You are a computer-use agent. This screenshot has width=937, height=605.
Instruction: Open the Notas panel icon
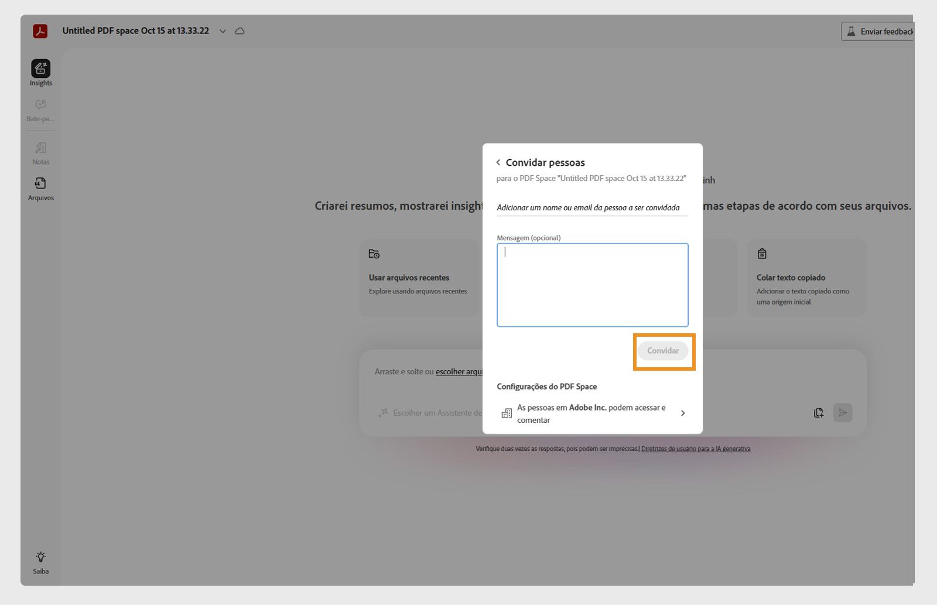point(40,148)
